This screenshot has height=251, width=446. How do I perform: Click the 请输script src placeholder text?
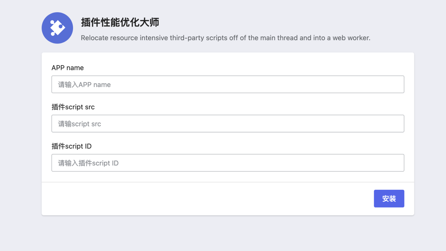click(x=79, y=124)
